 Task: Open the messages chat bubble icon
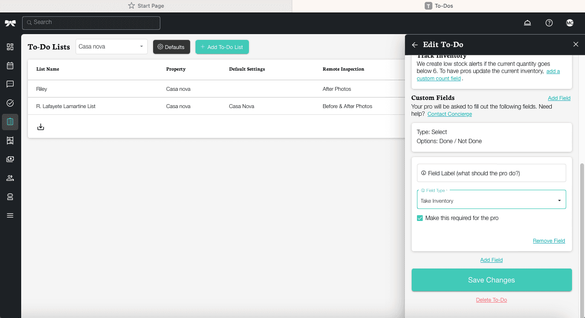pyautogui.click(x=10, y=84)
